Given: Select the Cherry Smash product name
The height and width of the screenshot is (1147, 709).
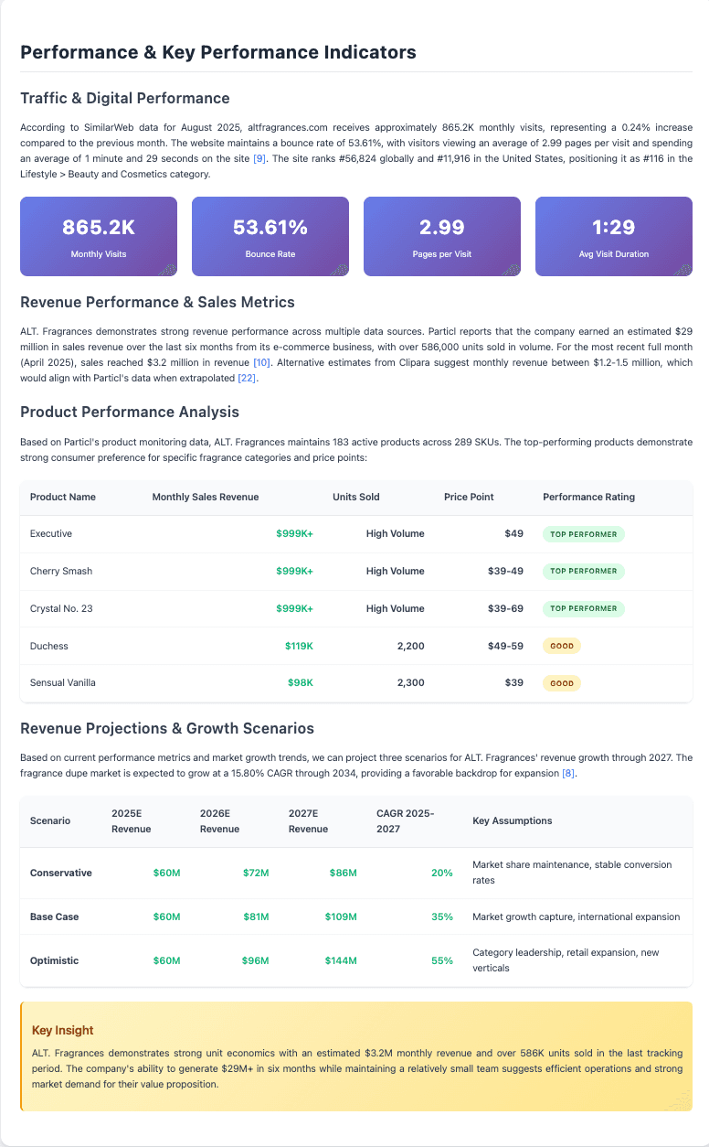Looking at the screenshot, I should [61, 571].
